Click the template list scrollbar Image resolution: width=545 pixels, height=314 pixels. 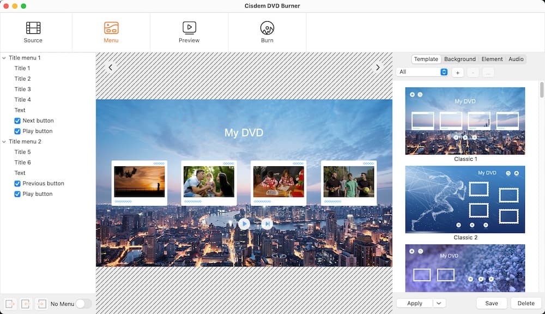point(542,90)
